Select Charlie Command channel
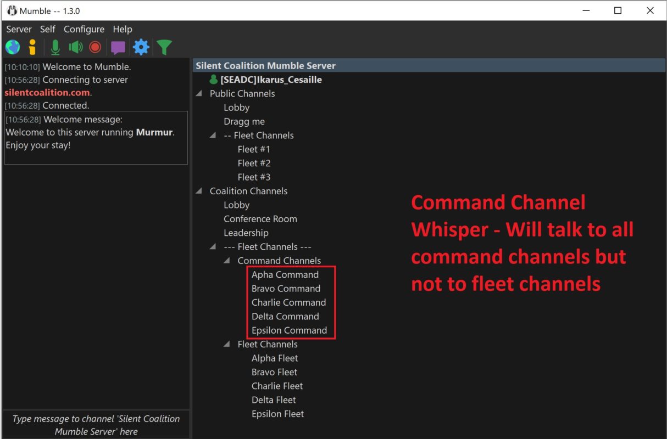Image resolution: width=667 pixels, height=439 pixels. pyautogui.click(x=288, y=302)
